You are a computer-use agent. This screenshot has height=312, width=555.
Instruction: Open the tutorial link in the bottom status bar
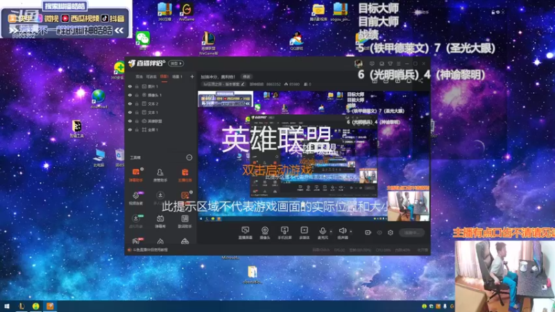(x=151, y=250)
